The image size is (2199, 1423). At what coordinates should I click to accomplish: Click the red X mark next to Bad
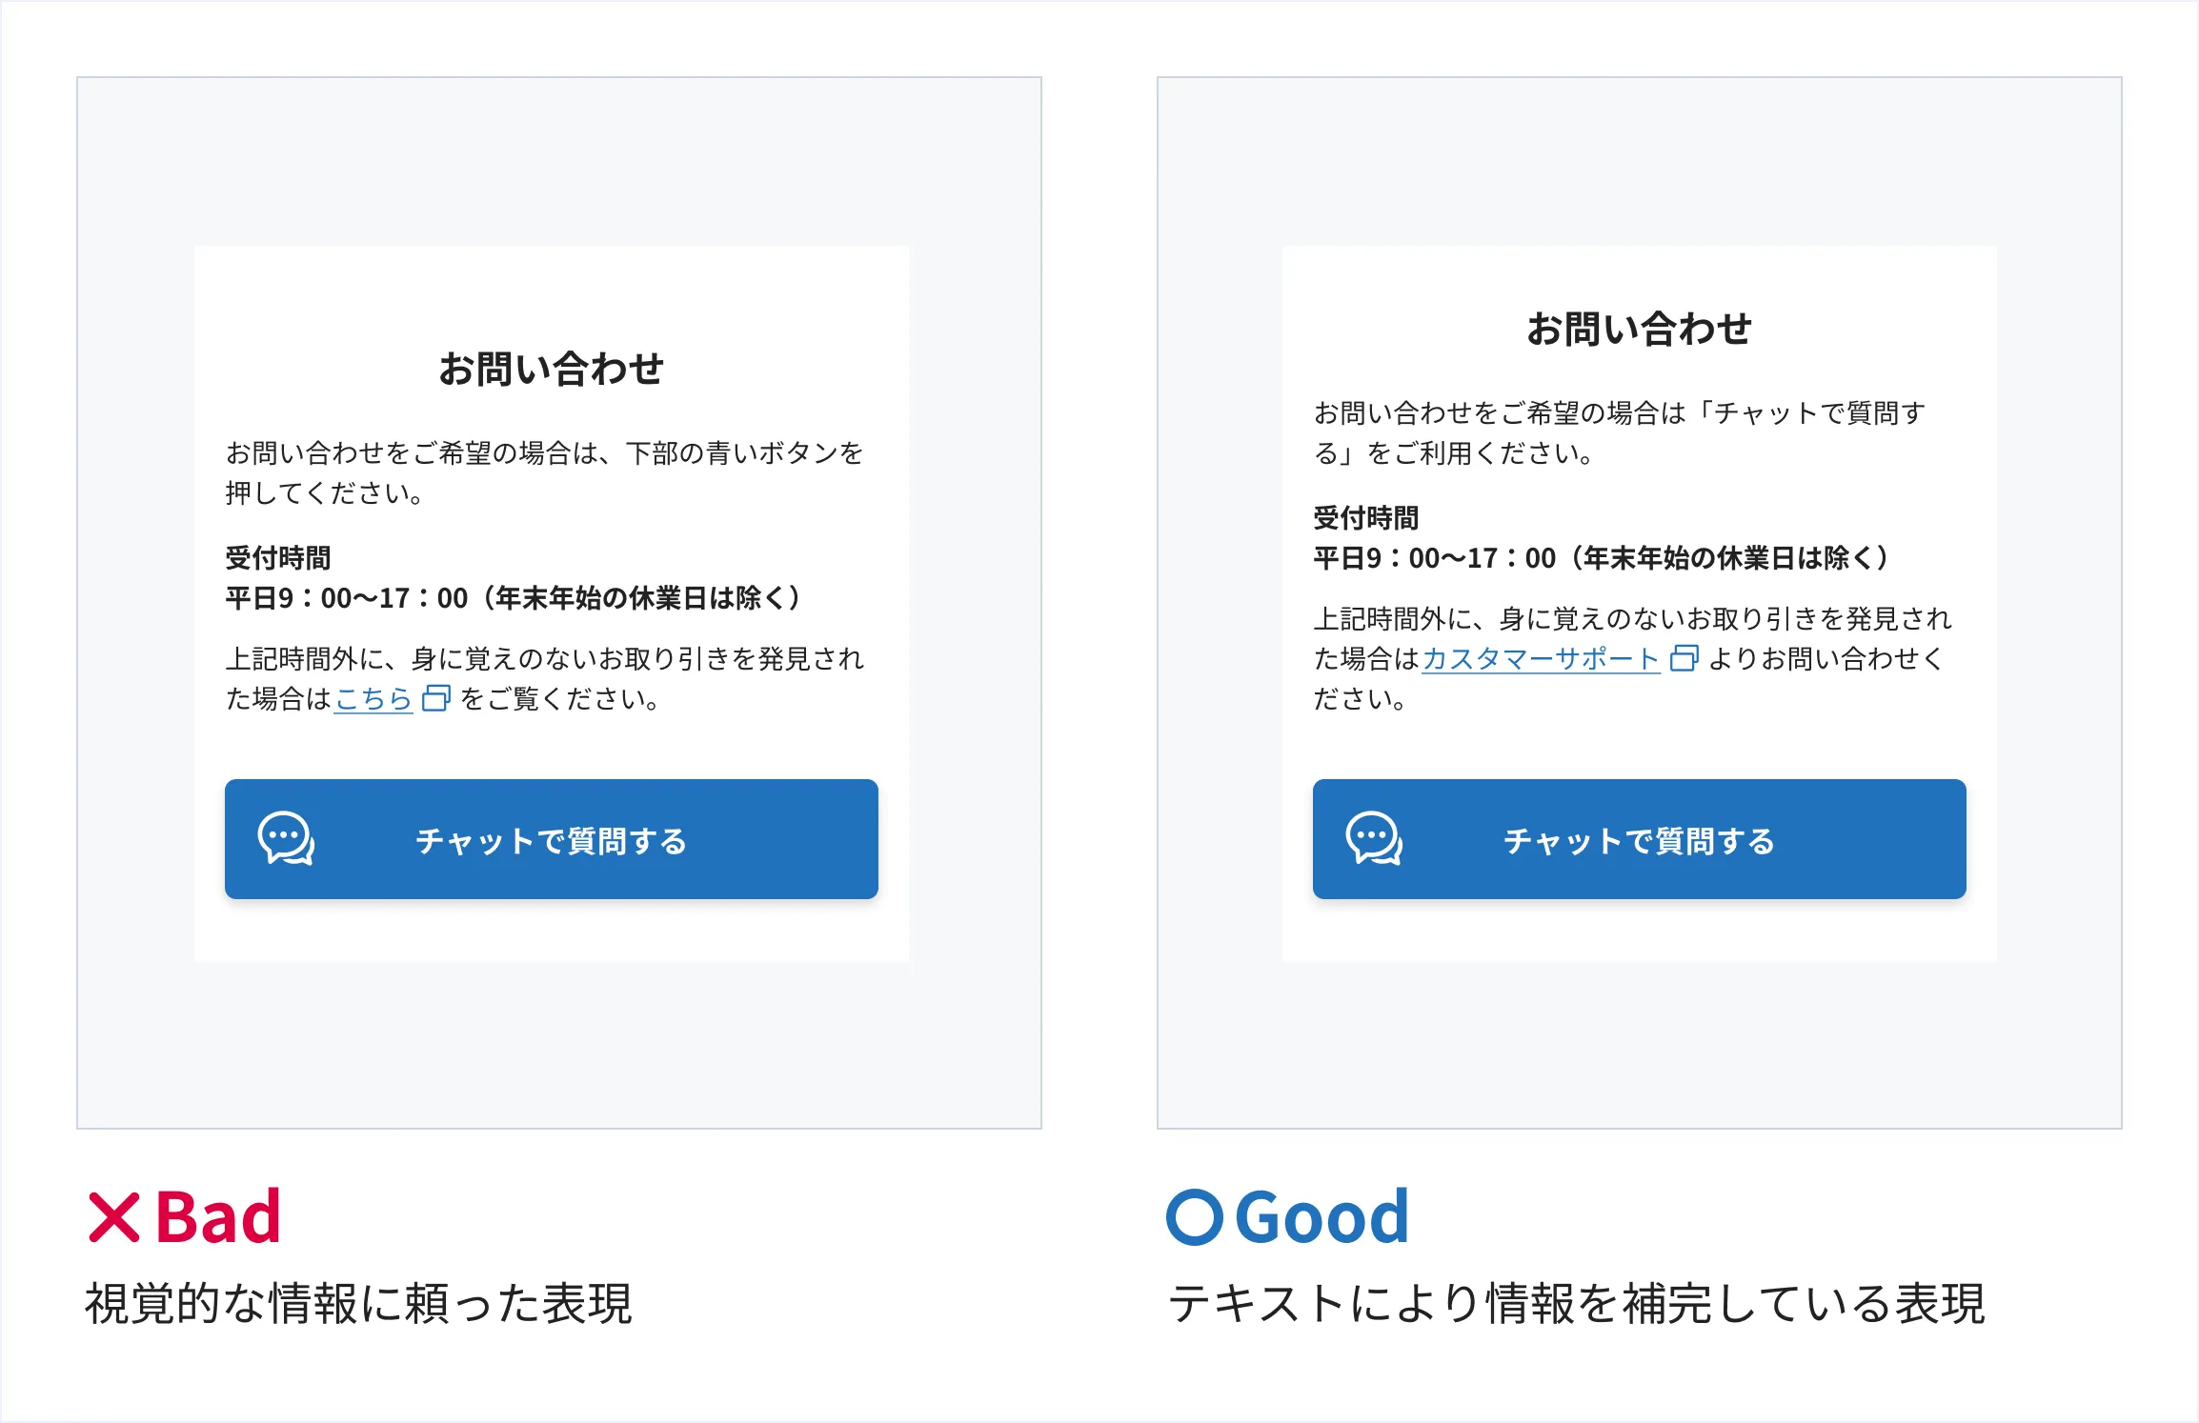[114, 1217]
